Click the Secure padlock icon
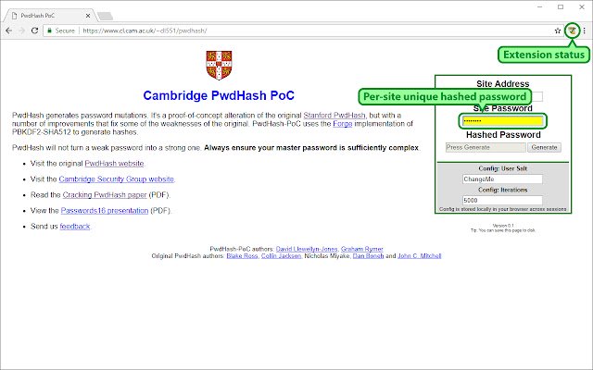This screenshot has width=593, height=370. 49,31
